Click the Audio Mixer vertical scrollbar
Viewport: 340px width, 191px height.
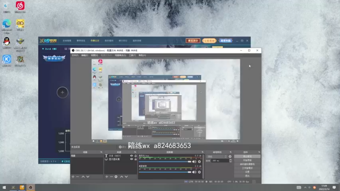[x=203, y=166]
